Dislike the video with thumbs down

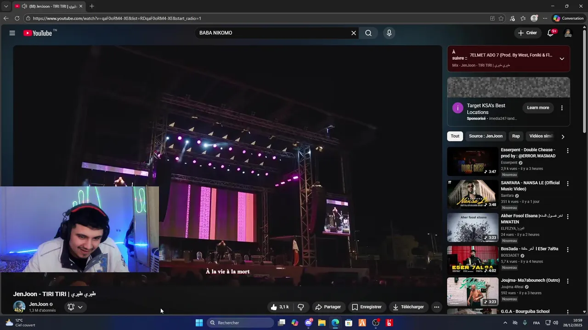(x=301, y=307)
